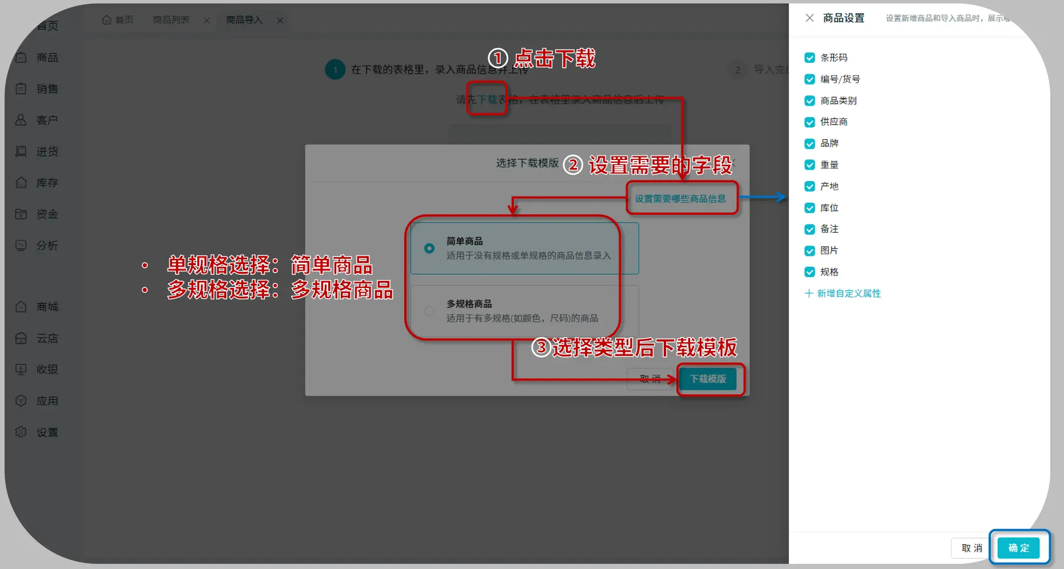1064x569 pixels.
Task: Click the 新增自定义属性 link
Action: [843, 294]
